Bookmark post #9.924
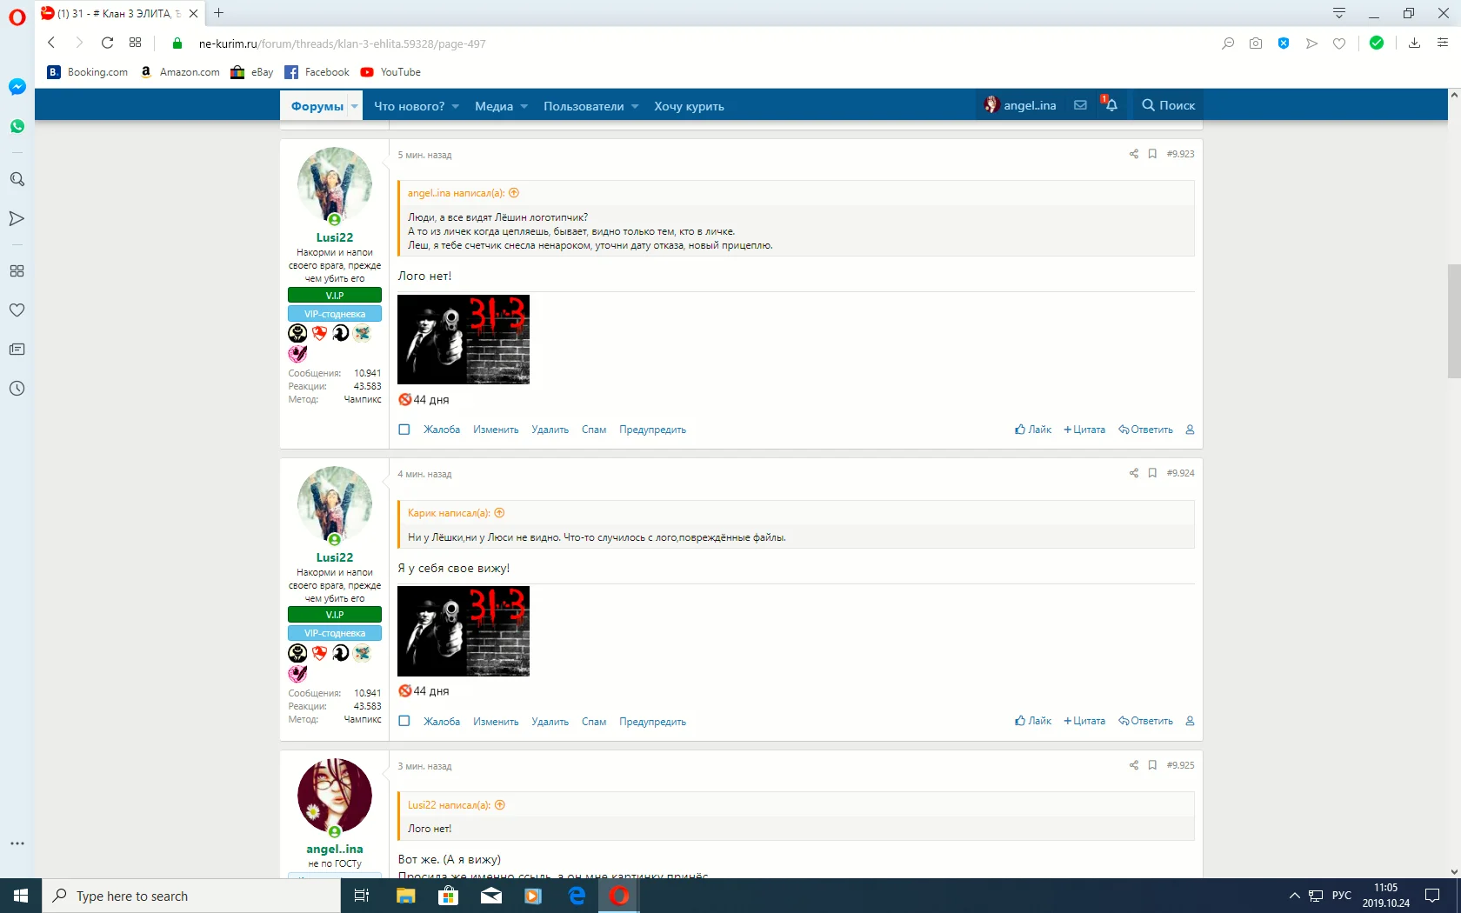The height and width of the screenshot is (913, 1461). click(x=1152, y=473)
